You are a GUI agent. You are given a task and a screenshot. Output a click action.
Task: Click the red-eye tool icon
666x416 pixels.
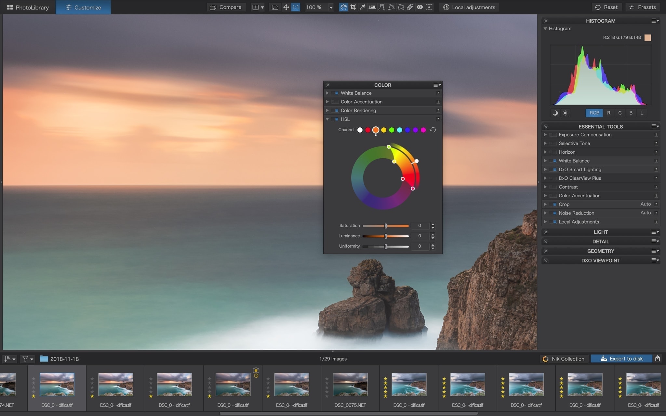pos(420,7)
